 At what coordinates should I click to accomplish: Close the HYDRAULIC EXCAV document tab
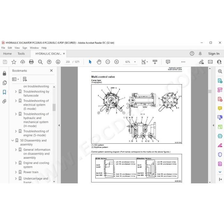64,53
